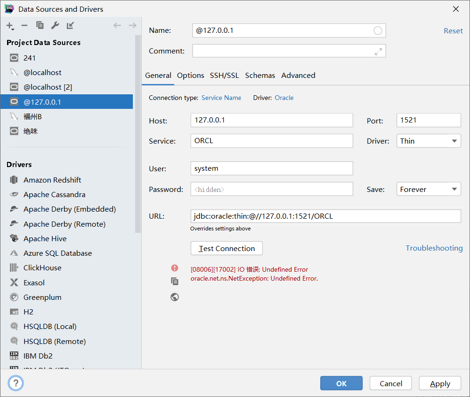Switch to the Options tab
The height and width of the screenshot is (397, 470).
click(x=191, y=76)
